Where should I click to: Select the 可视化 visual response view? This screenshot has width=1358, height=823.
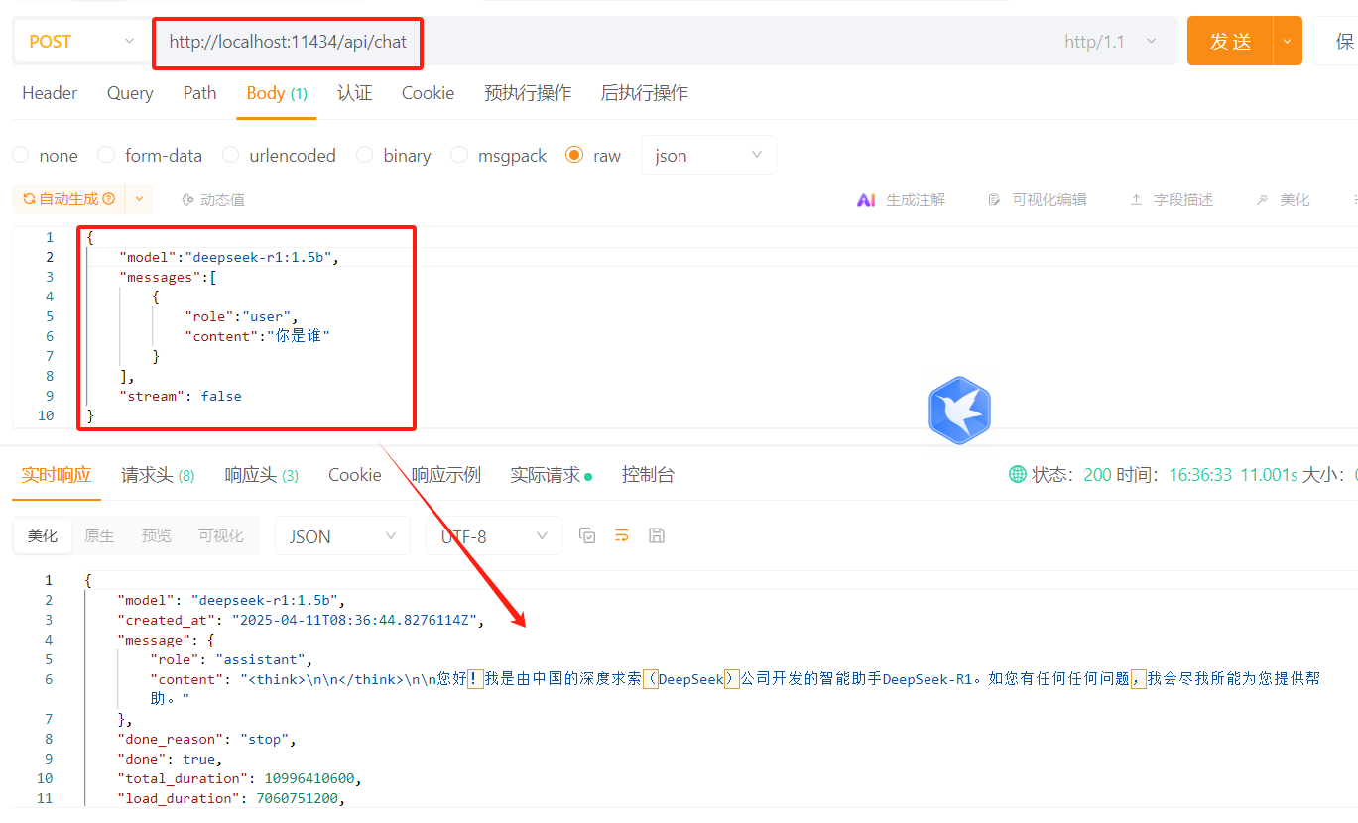pyautogui.click(x=220, y=535)
